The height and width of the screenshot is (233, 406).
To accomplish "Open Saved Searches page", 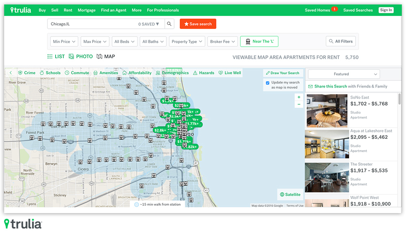I will click(358, 10).
